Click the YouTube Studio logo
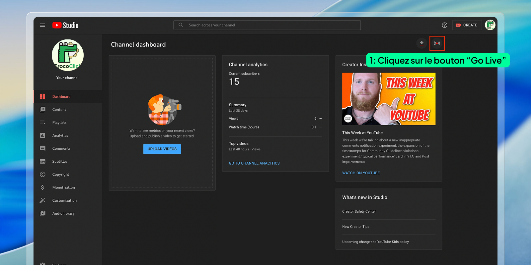531x265 pixels. 65,25
